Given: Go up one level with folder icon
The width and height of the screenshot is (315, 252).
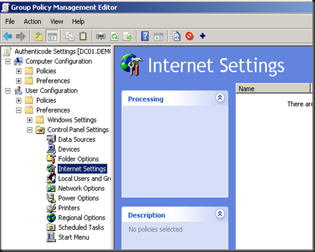Looking at the screenshot, I should pyautogui.click(x=38, y=36).
